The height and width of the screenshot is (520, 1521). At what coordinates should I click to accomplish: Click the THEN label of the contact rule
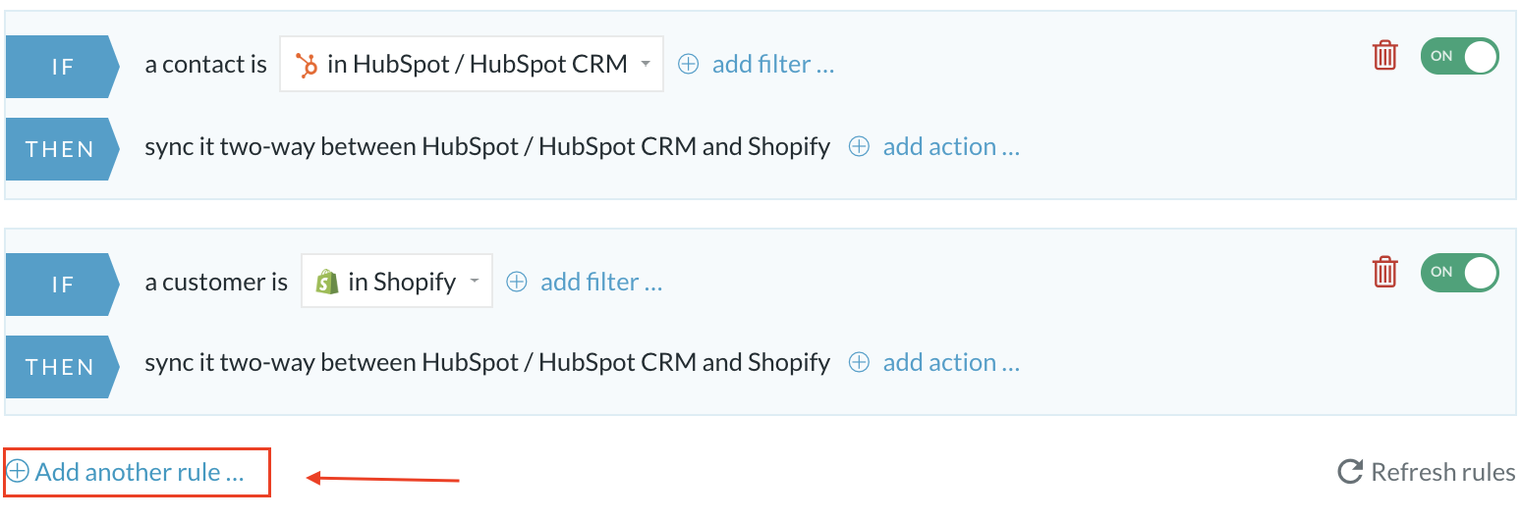62,149
